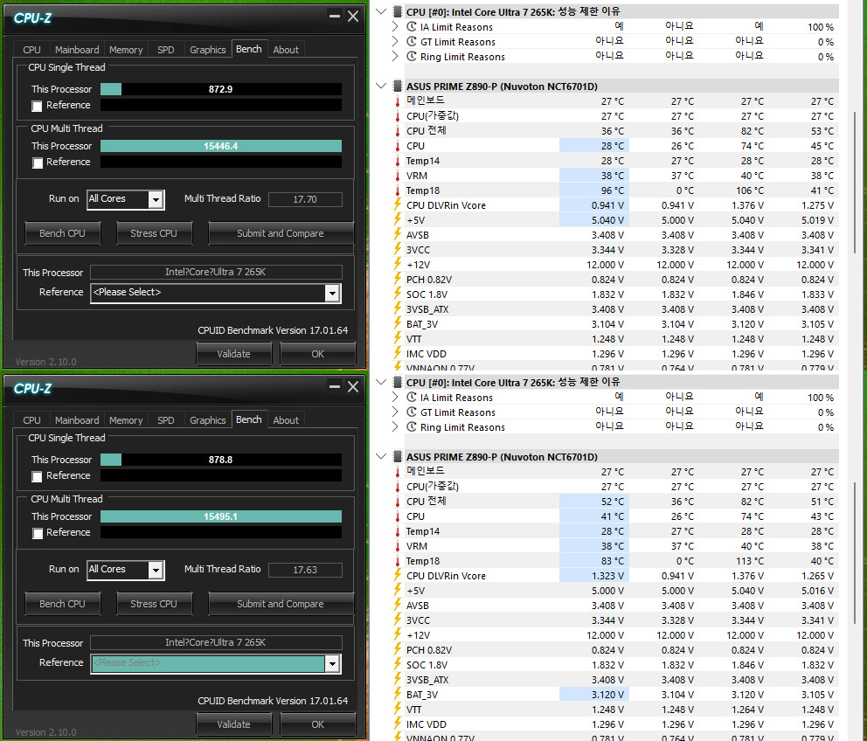Click lightning icon beside 3VSB_ATX in lower panel
The image size is (867, 741).
click(397, 680)
